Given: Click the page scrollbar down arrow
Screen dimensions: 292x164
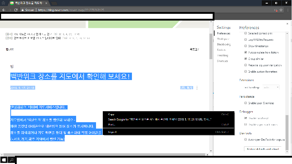Looking at the screenshot, I should pos(211,151).
